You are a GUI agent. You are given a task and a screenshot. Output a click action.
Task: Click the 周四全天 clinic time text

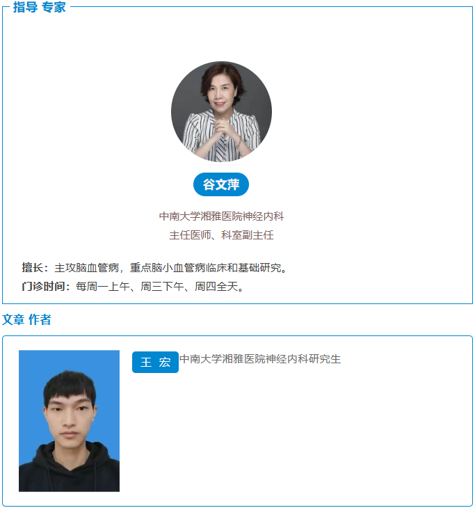pos(216,287)
